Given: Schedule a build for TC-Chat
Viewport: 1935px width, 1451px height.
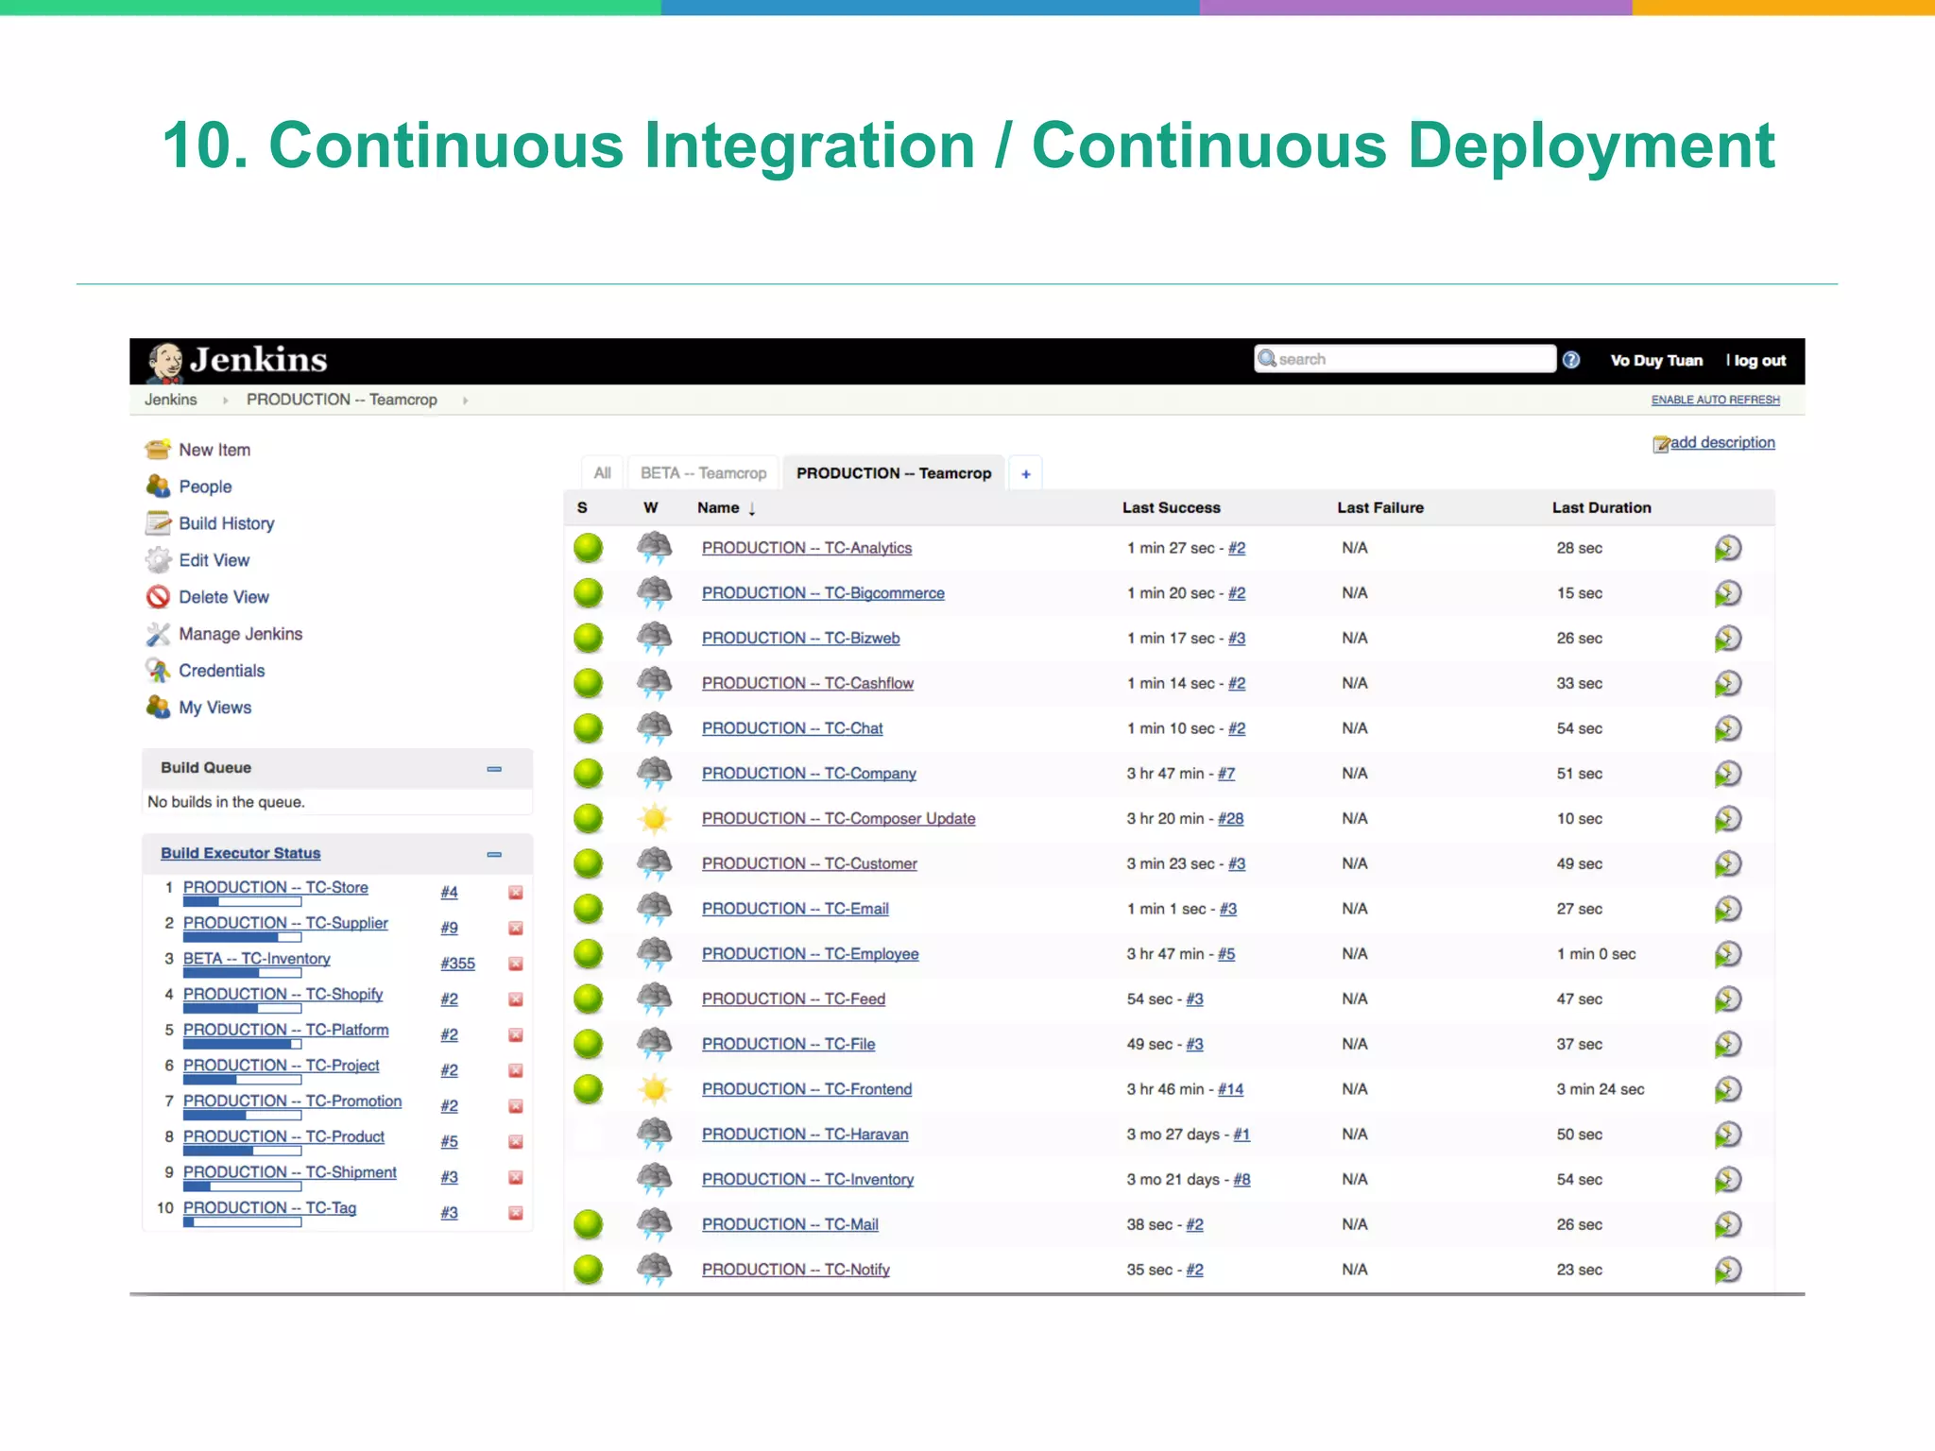Looking at the screenshot, I should click(x=1728, y=728).
